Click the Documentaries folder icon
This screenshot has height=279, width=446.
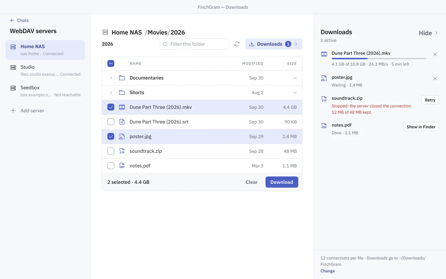click(x=122, y=78)
